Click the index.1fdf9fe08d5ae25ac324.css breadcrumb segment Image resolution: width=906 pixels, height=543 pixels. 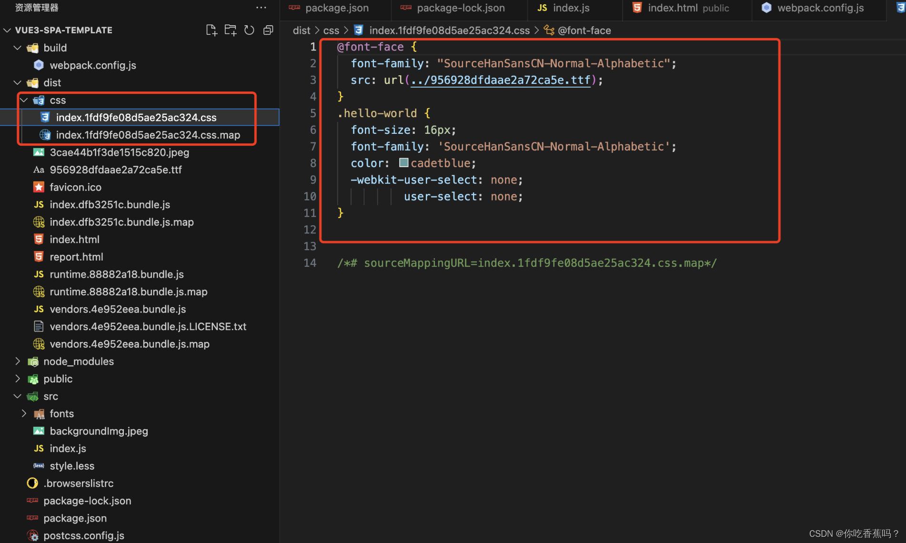pos(449,30)
